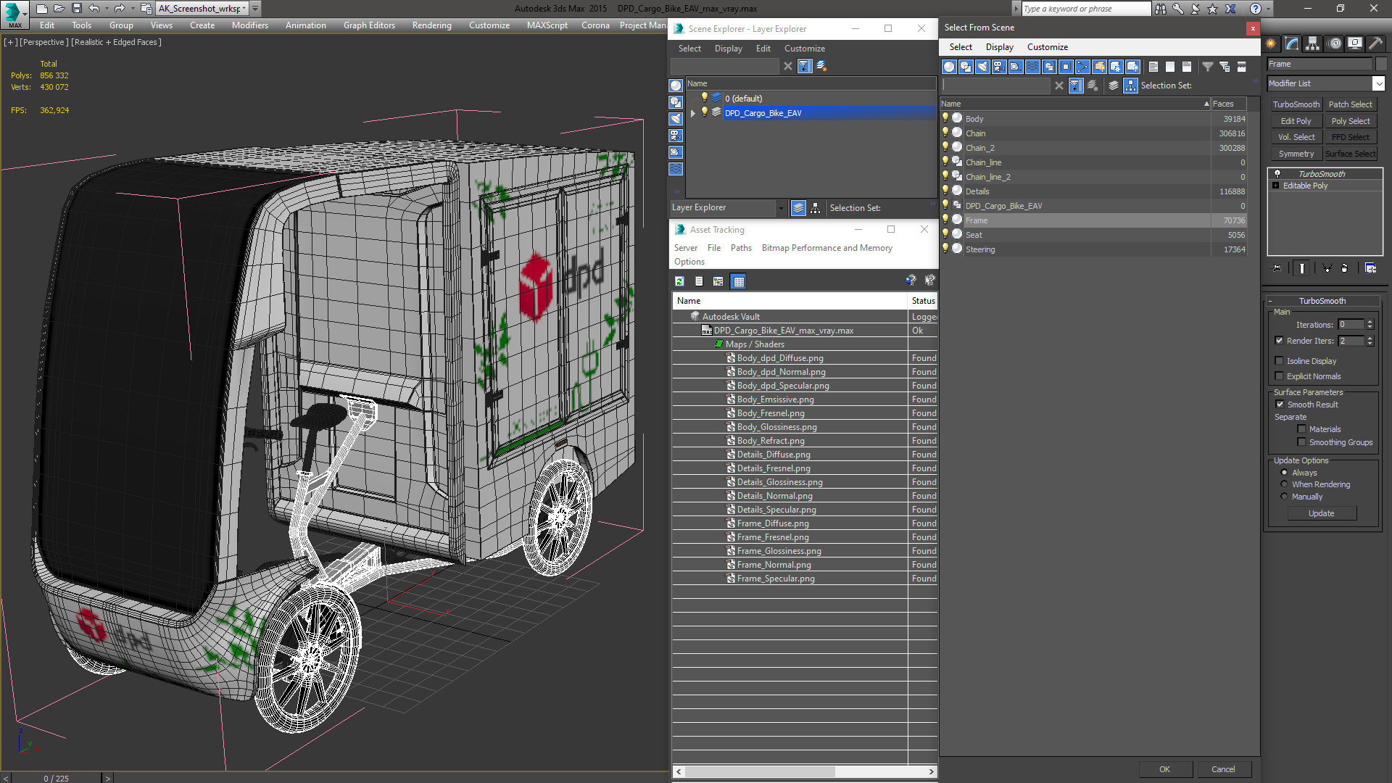The image size is (1392, 783).
Task: Click the Open File folder icon
Action: click(59, 9)
